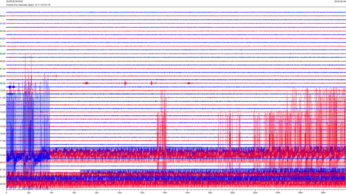Select the 10m axis tick label
This screenshot has width=346, height=194.
[x=119, y=193]
